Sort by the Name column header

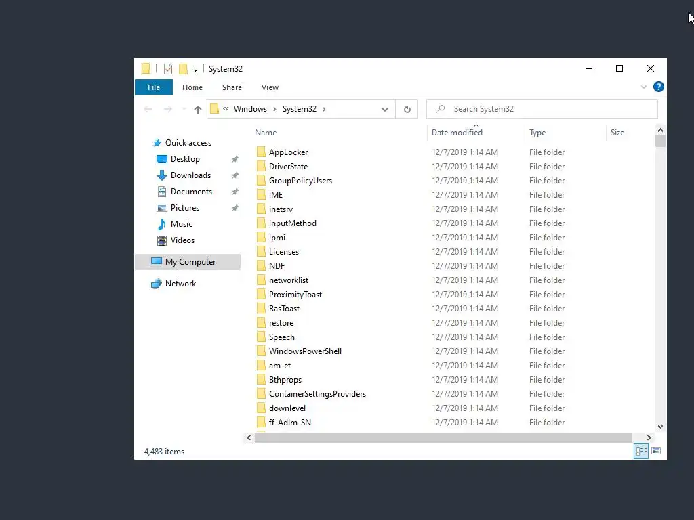(266, 133)
